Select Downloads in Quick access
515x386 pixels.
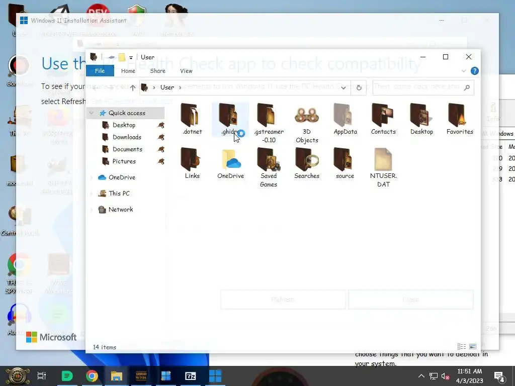click(x=127, y=137)
